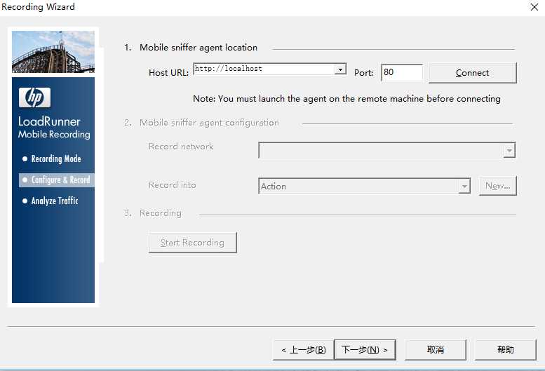Click the Start Recording button
Viewport: 545px width, 371px height.
point(193,243)
